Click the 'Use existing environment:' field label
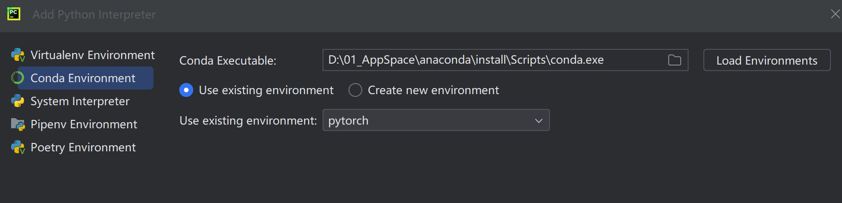This screenshot has height=203, width=842. click(248, 120)
